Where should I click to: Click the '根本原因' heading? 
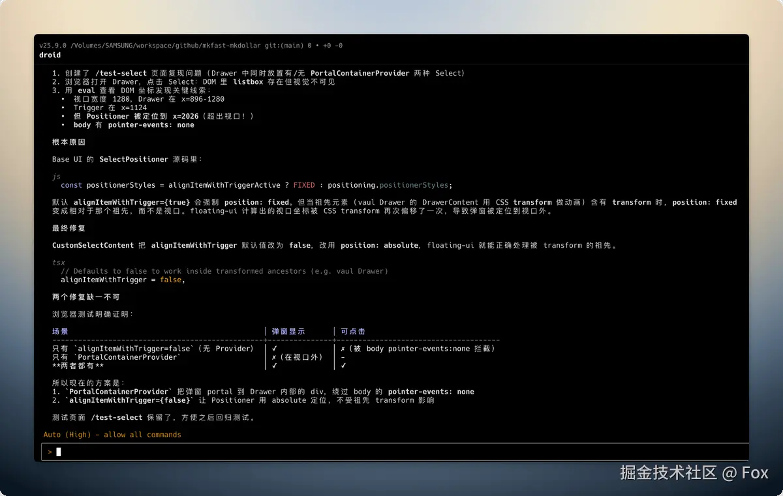pos(69,142)
